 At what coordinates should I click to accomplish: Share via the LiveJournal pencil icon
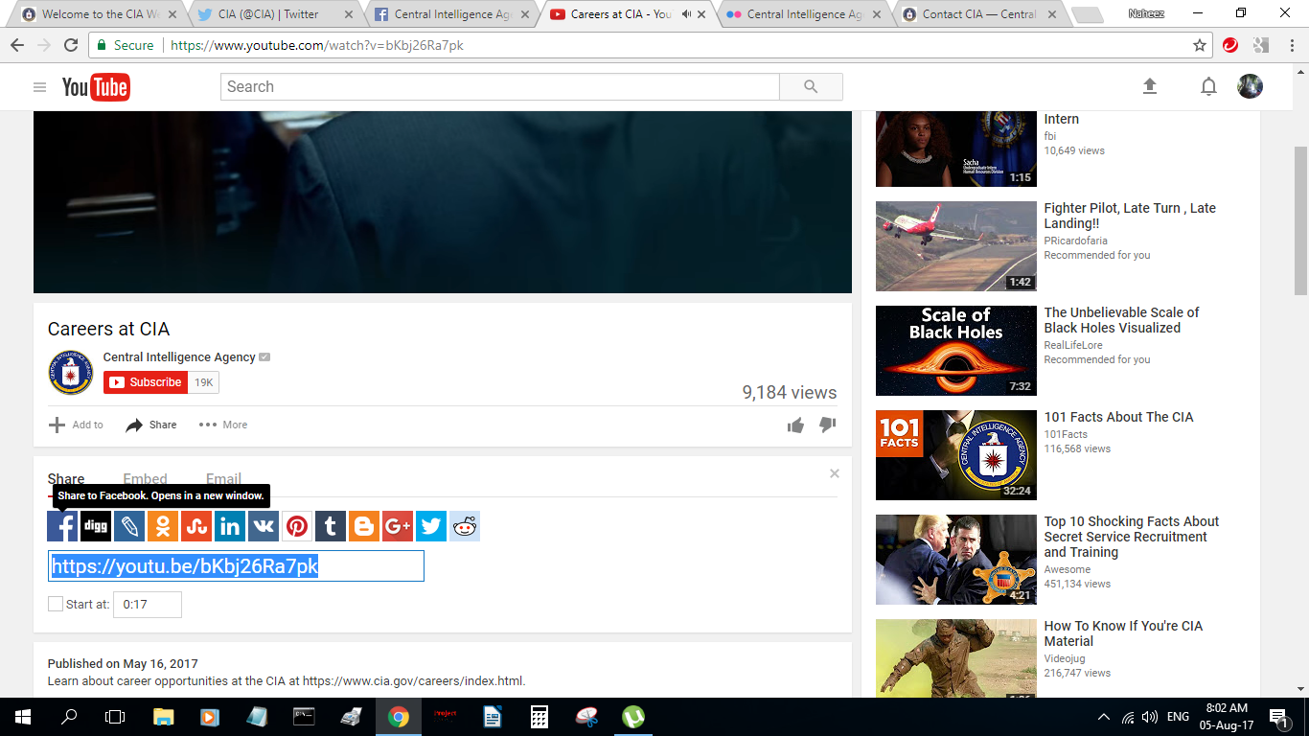point(129,526)
